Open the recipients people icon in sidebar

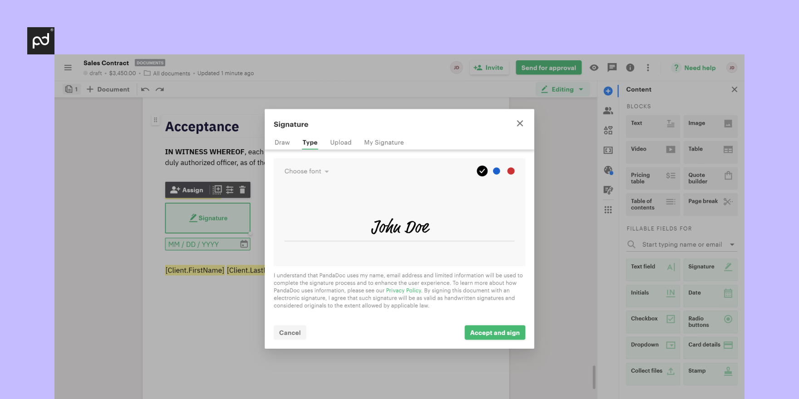608,111
